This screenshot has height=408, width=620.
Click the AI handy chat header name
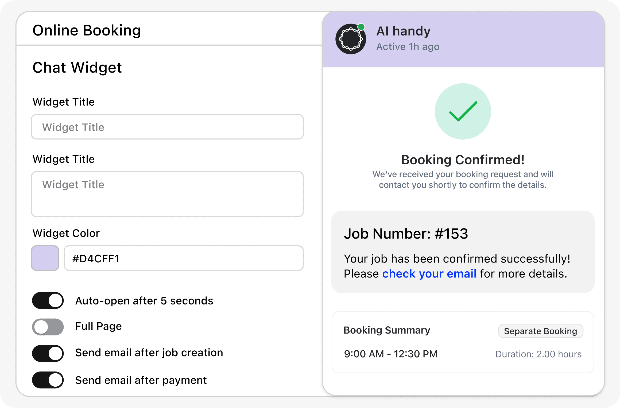coord(403,31)
